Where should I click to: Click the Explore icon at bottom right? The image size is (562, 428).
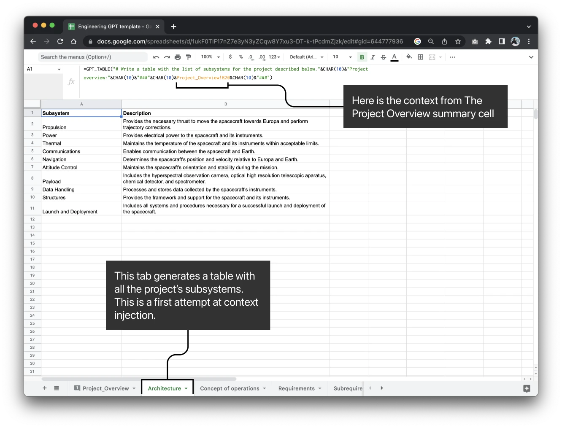coord(527,389)
